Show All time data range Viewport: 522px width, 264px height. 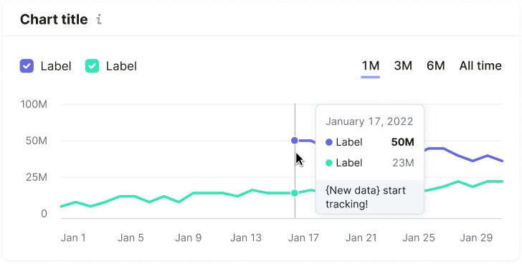[480, 66]
